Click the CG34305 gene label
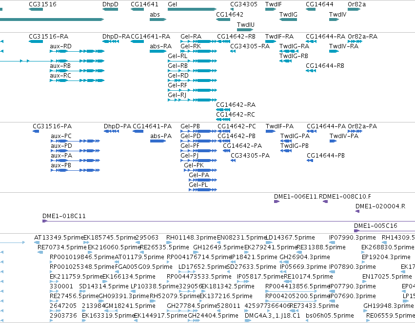The height and width of the screenshot is (323, 415). [x=244, y=4]
